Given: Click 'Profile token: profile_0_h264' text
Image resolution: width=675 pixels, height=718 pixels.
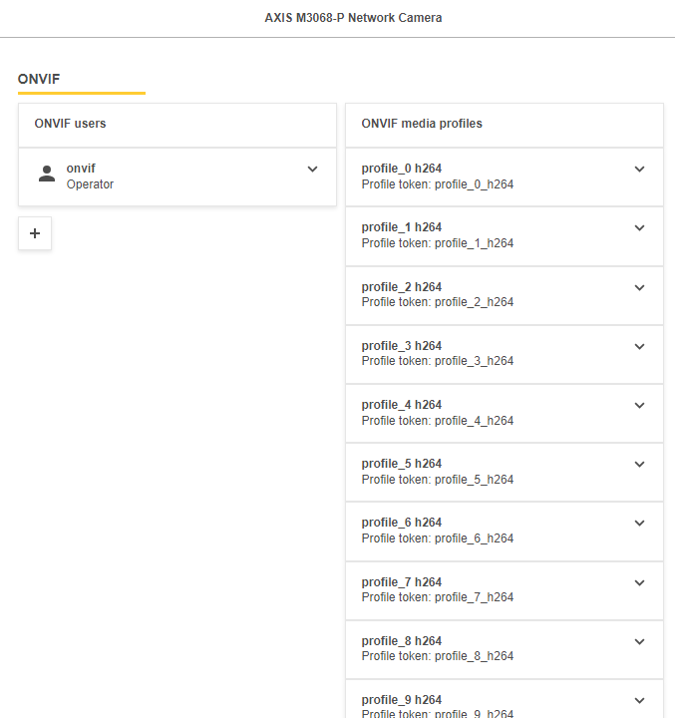Looking at the screenshot, I should (x=438, y=184).
